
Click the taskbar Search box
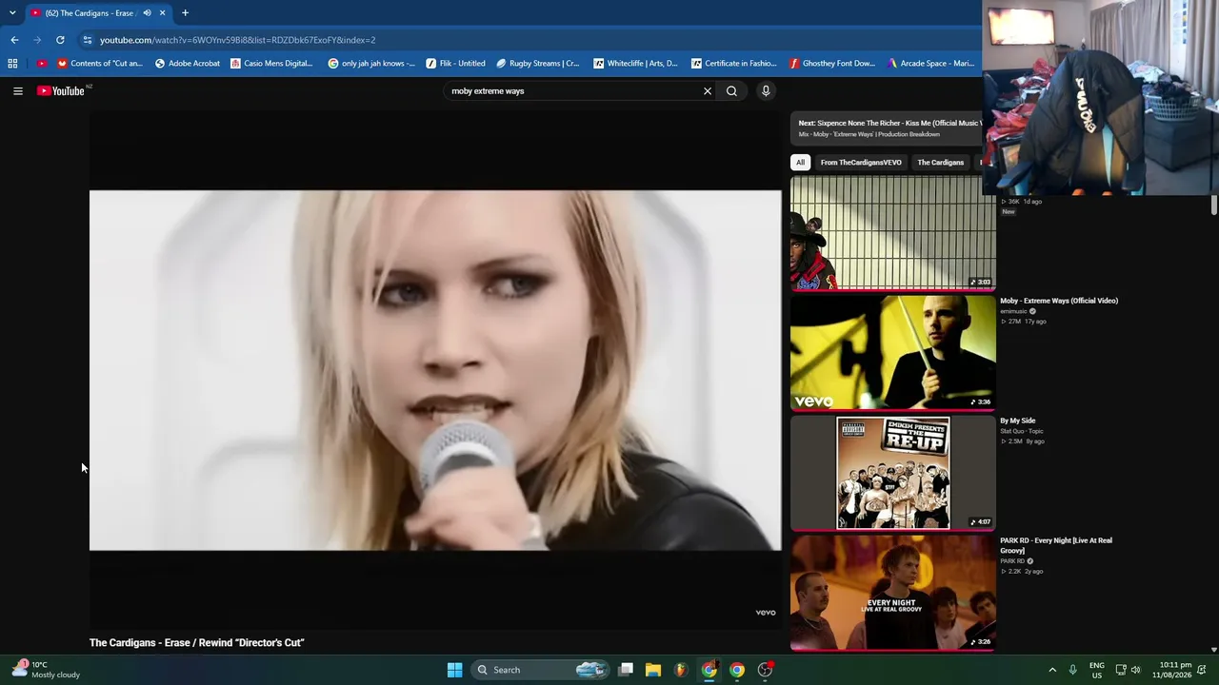(540, 670)
